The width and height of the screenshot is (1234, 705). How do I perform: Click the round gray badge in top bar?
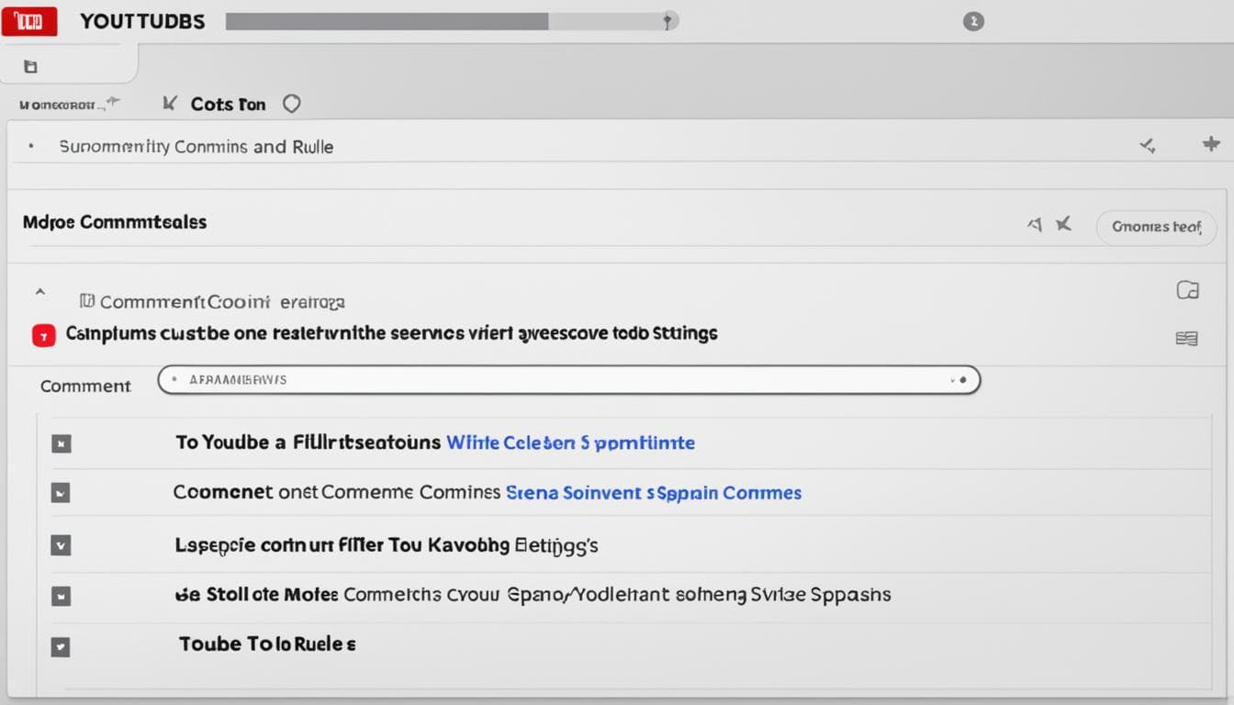coord(973,21)
